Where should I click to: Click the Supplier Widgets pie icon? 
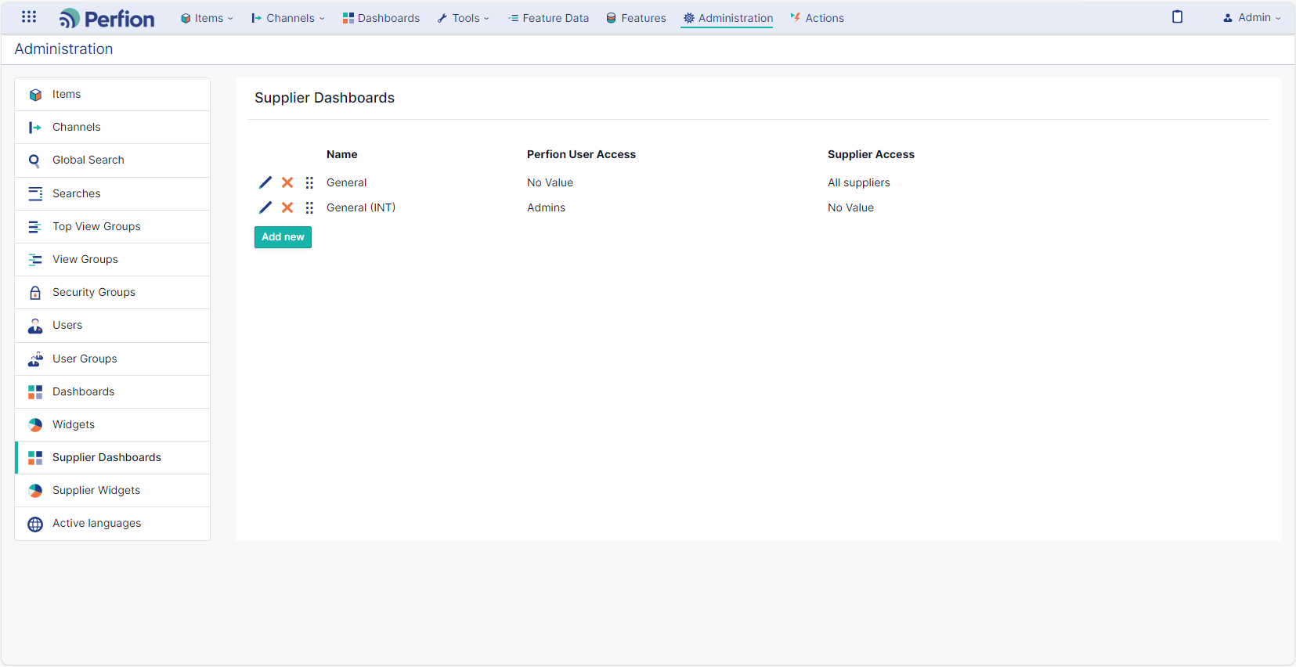[35, 491]
